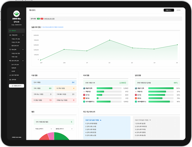Screen dimensions: 192x147
Task: Click the 요기요 icon in 답변 현황
Action: (136, 95)
